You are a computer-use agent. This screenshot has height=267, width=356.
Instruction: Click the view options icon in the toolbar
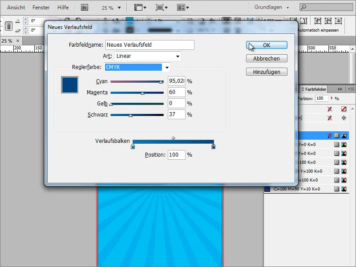click(138, 7)
